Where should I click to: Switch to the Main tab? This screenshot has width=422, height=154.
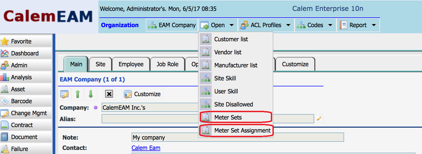coord(76,64)
